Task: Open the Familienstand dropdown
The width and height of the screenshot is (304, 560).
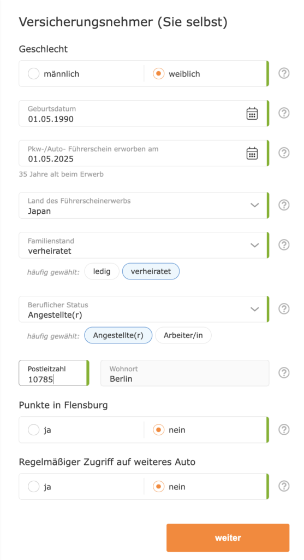Action: 144,246
